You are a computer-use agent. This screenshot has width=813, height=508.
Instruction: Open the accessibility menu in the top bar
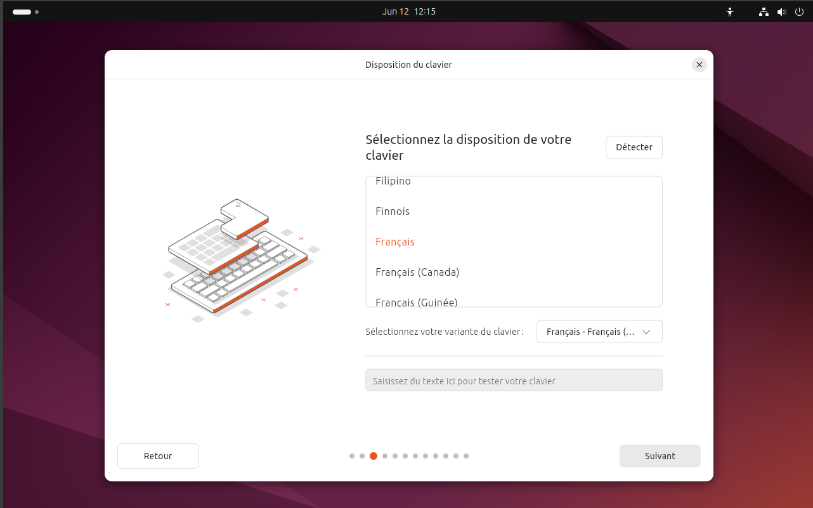[730, 11]
